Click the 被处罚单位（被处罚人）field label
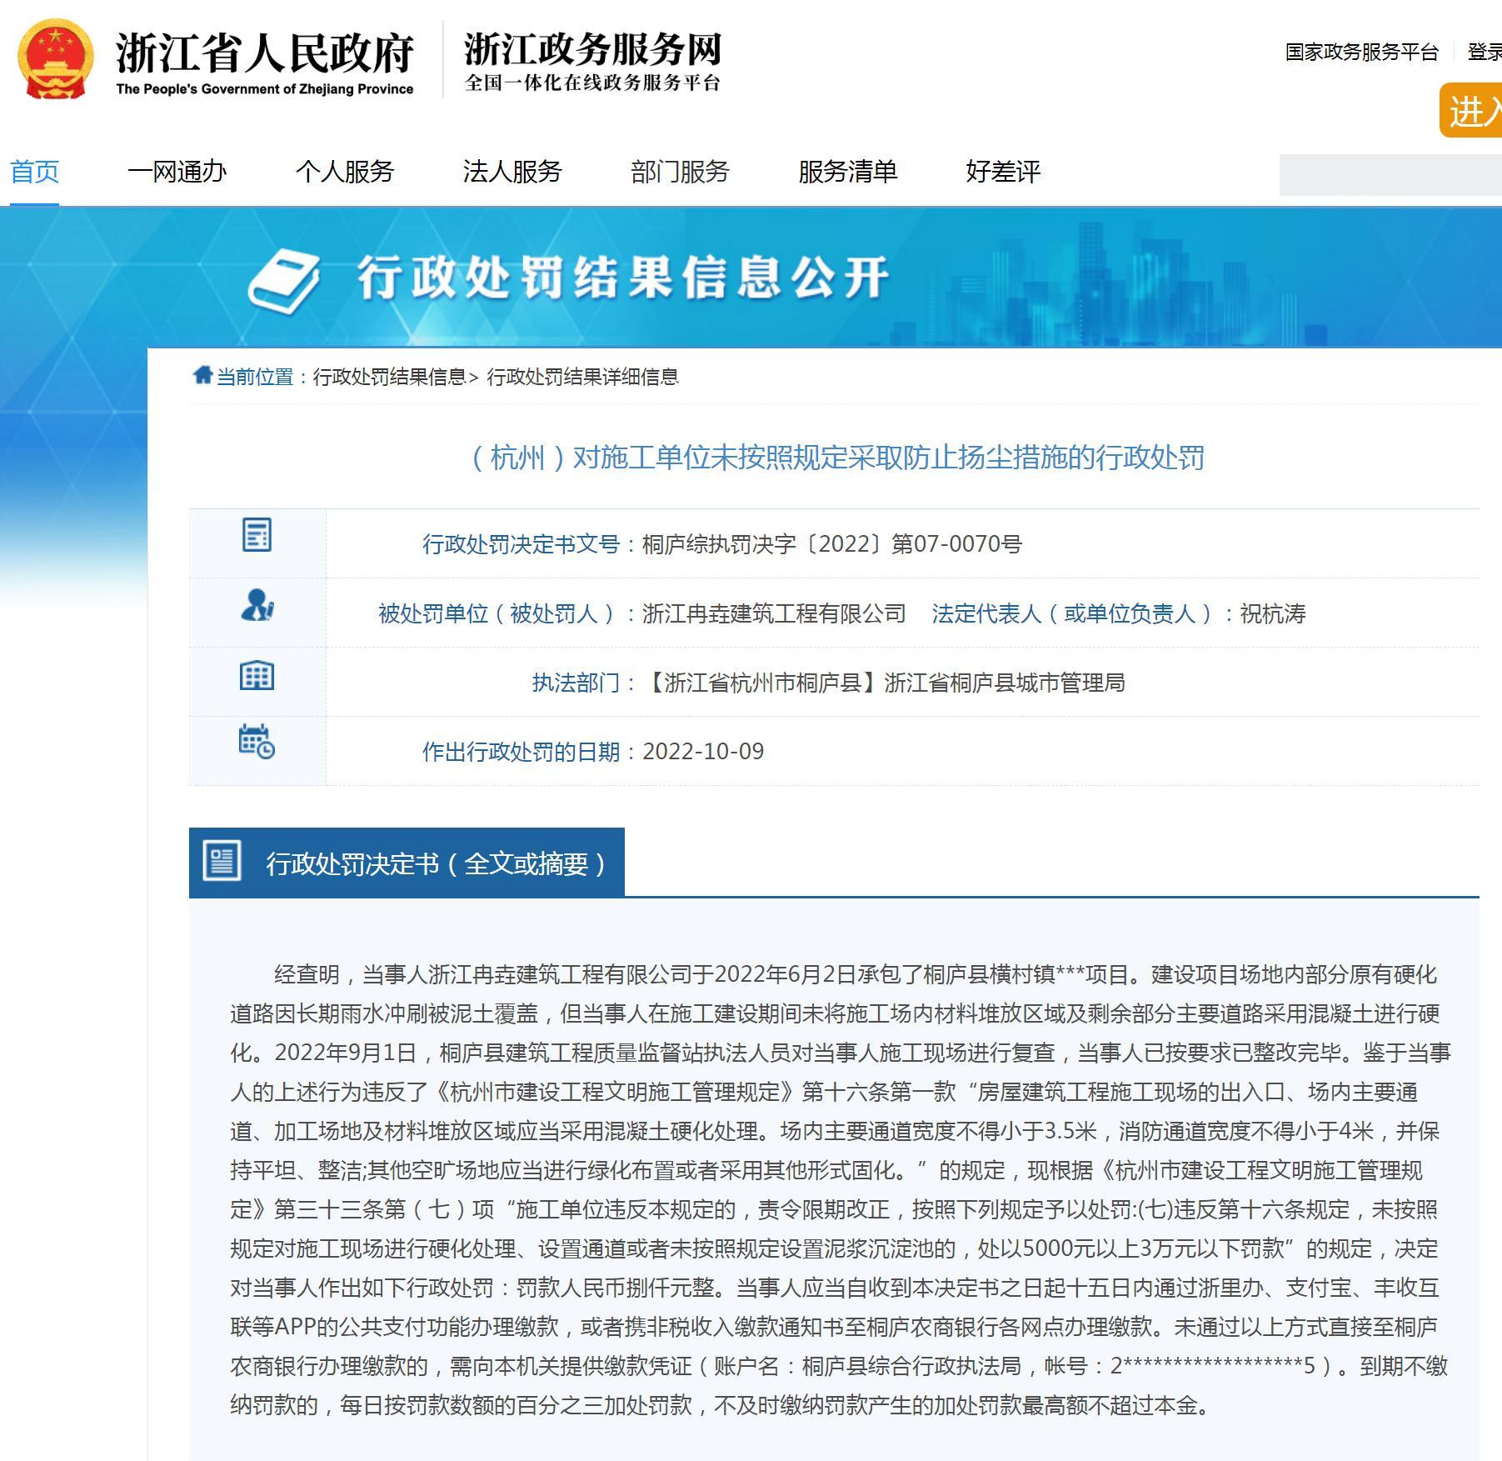This screenshot has width=1502, height=1461. [x=498, y=614]
